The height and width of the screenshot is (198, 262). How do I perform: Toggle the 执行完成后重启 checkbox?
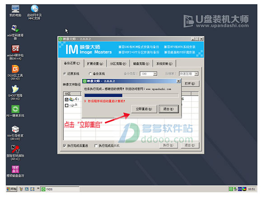[65, 146]
